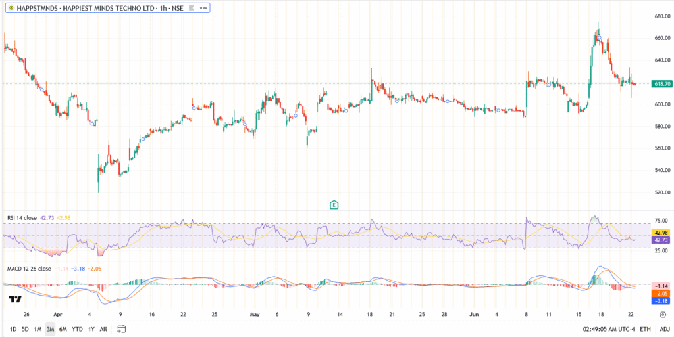Show All time range data
The image size is (674, 337).
103,328
